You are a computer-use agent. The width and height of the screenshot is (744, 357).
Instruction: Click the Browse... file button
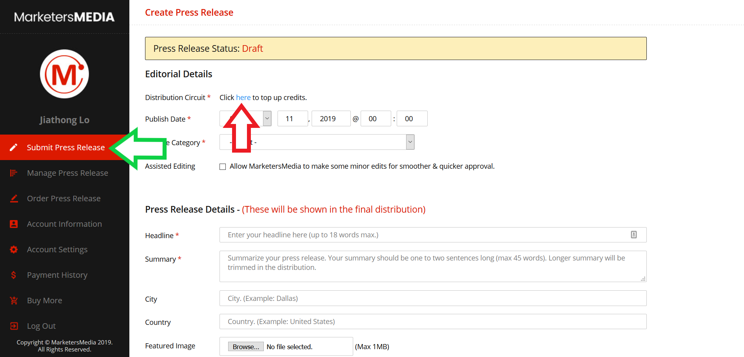click(246, 347)
